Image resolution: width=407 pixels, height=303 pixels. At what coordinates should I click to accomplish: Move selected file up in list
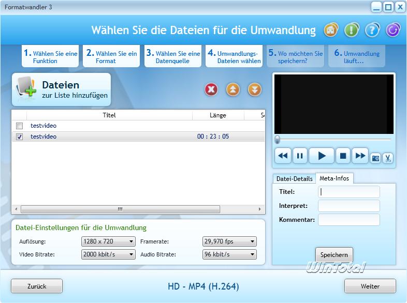click(x=233, y=89)
